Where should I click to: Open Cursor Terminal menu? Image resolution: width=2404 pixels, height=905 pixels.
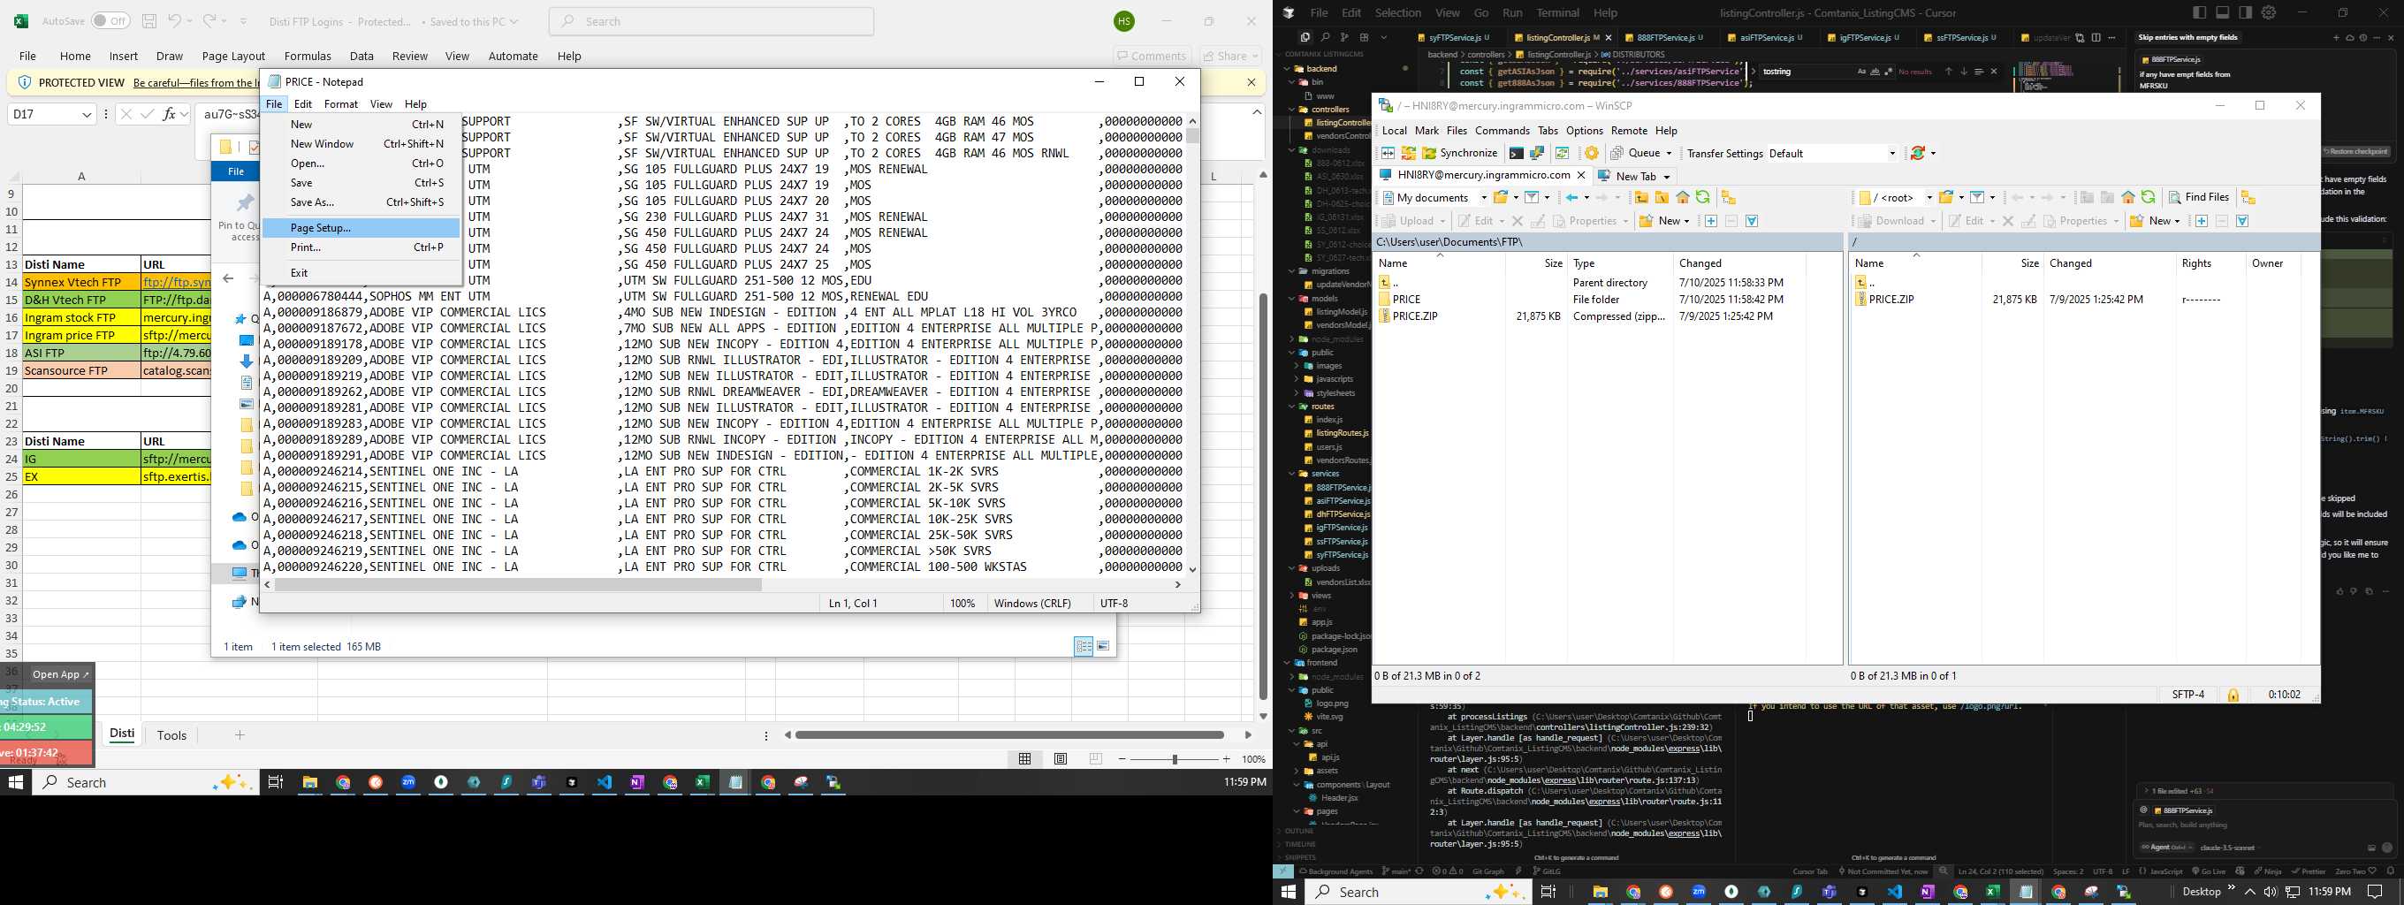point(1557,13)
